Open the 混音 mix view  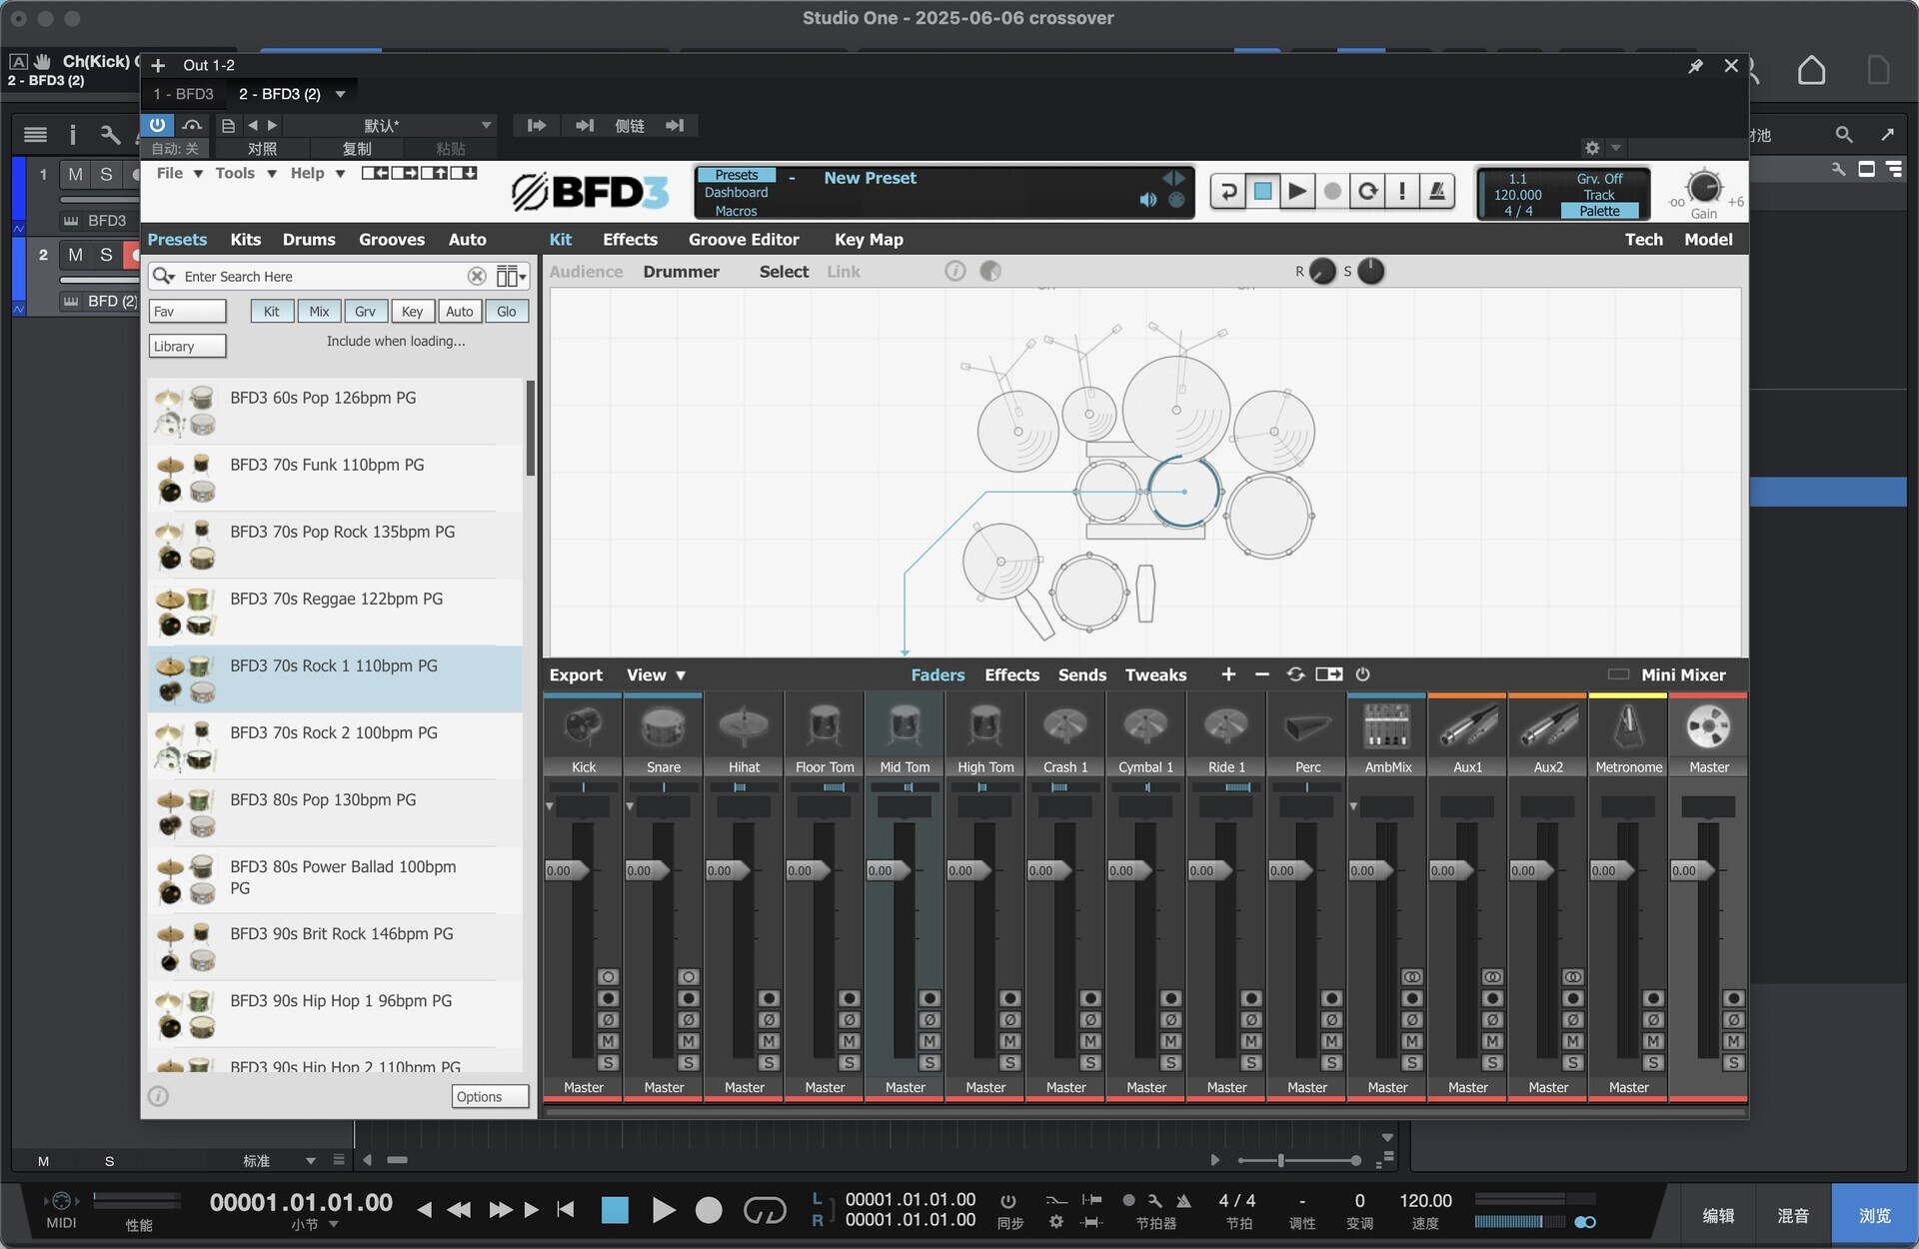1793,1215
